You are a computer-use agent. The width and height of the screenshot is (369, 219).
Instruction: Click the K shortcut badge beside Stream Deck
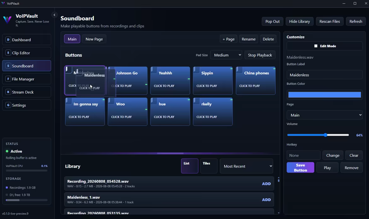[8, 92]
